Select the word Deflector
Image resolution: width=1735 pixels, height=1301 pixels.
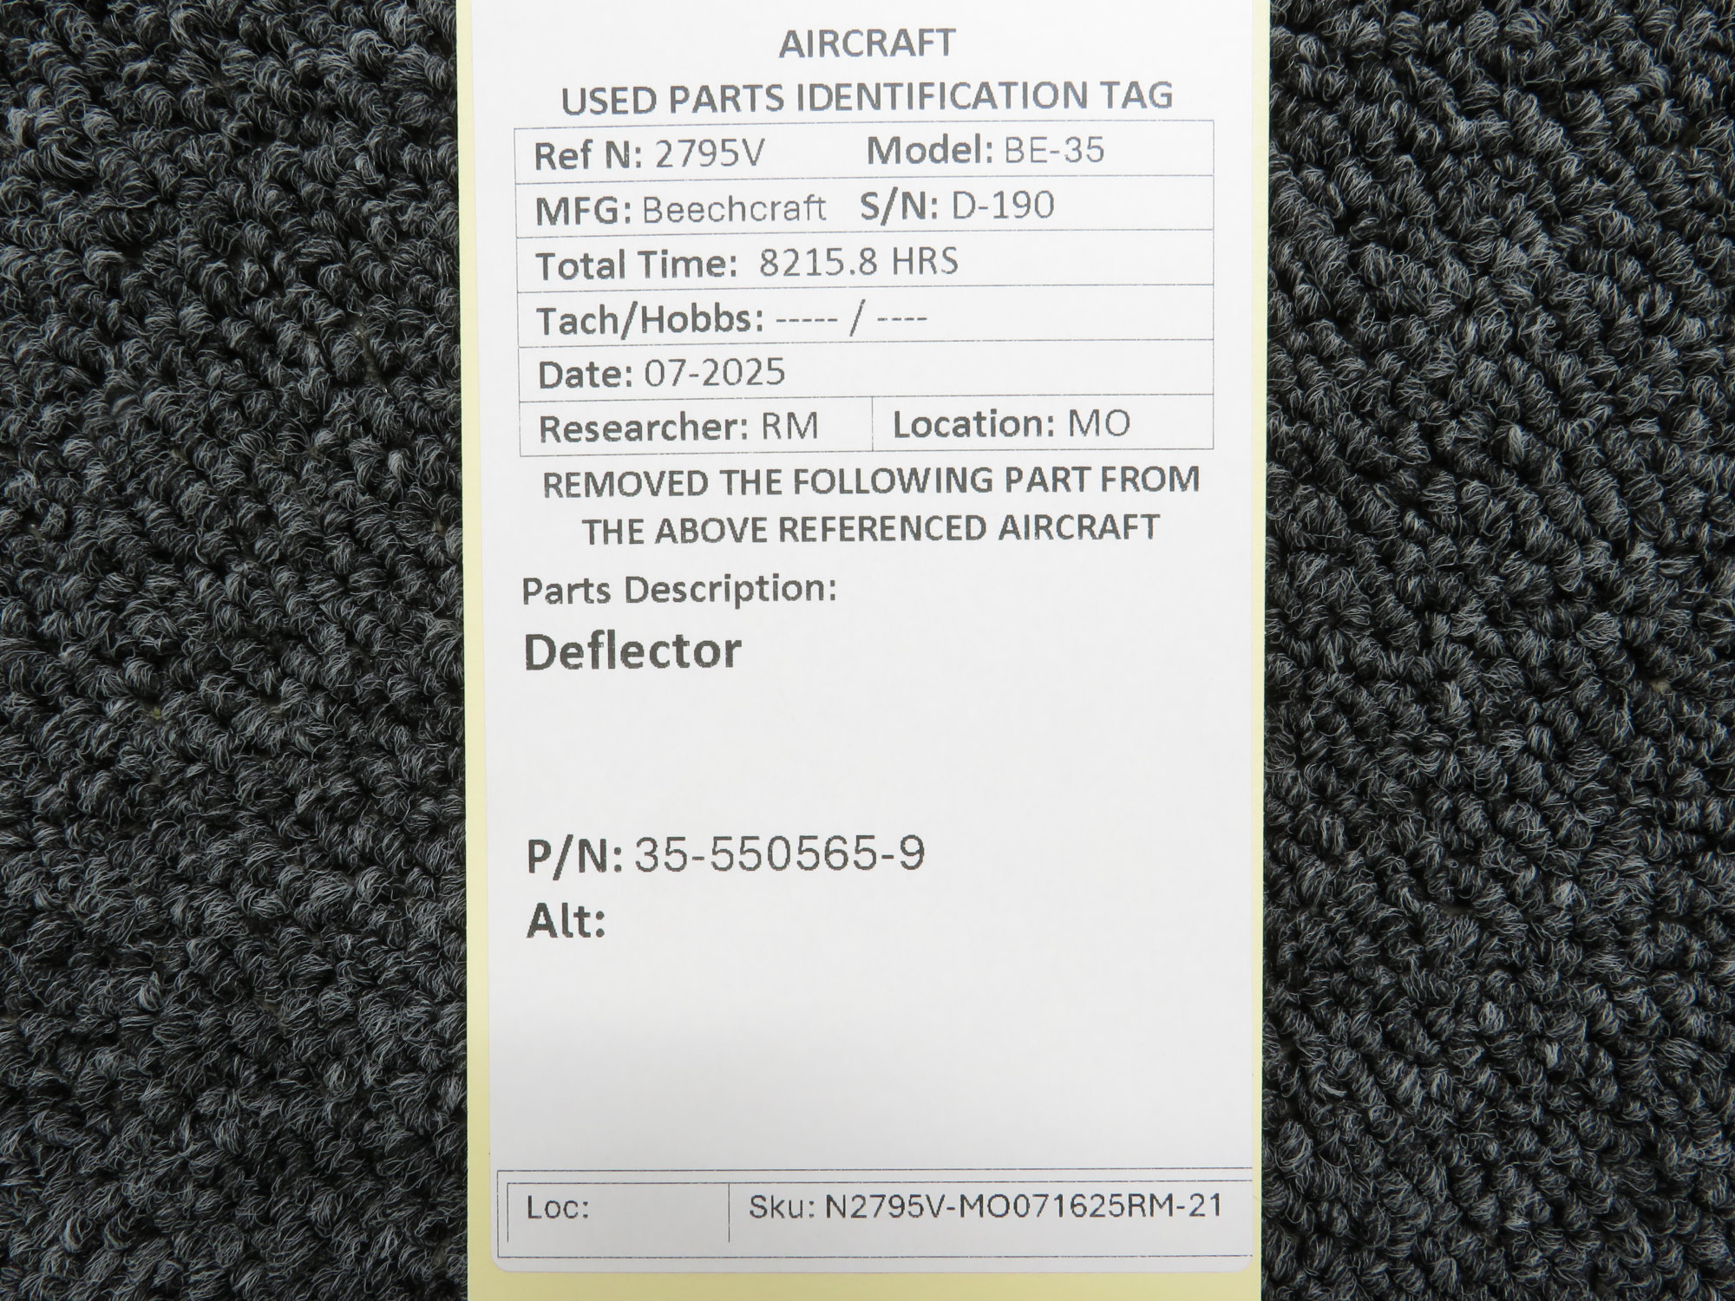pyautogui.click(x=632, y=650)
